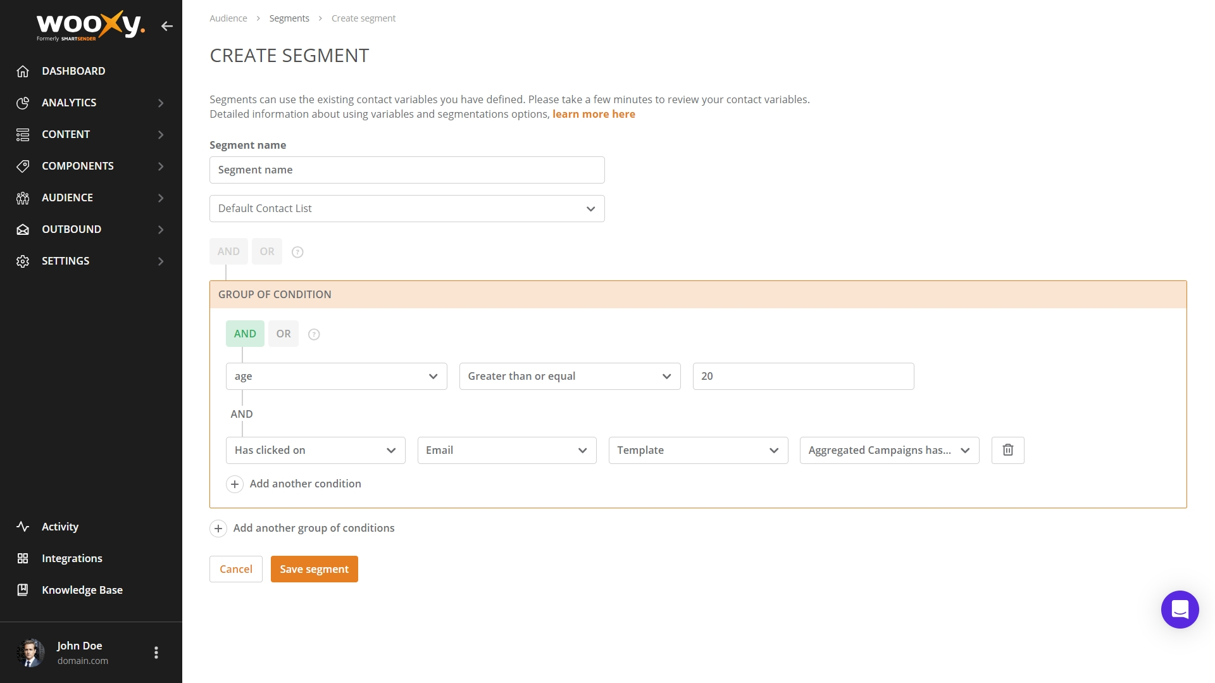Follow the learn more here link

593,114
